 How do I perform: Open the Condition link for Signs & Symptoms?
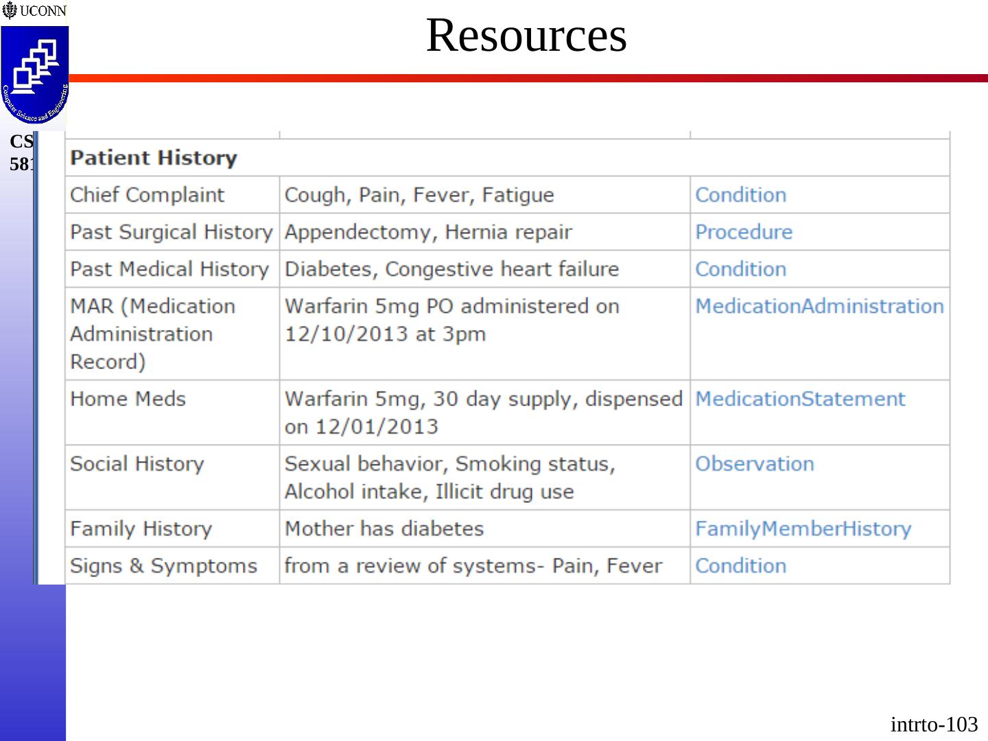point(740,565)
